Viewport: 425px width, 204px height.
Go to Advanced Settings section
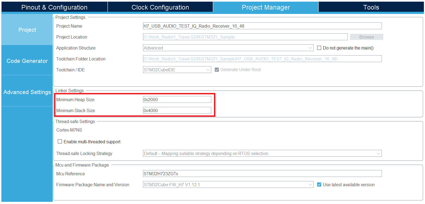click(x=27, y=92)
